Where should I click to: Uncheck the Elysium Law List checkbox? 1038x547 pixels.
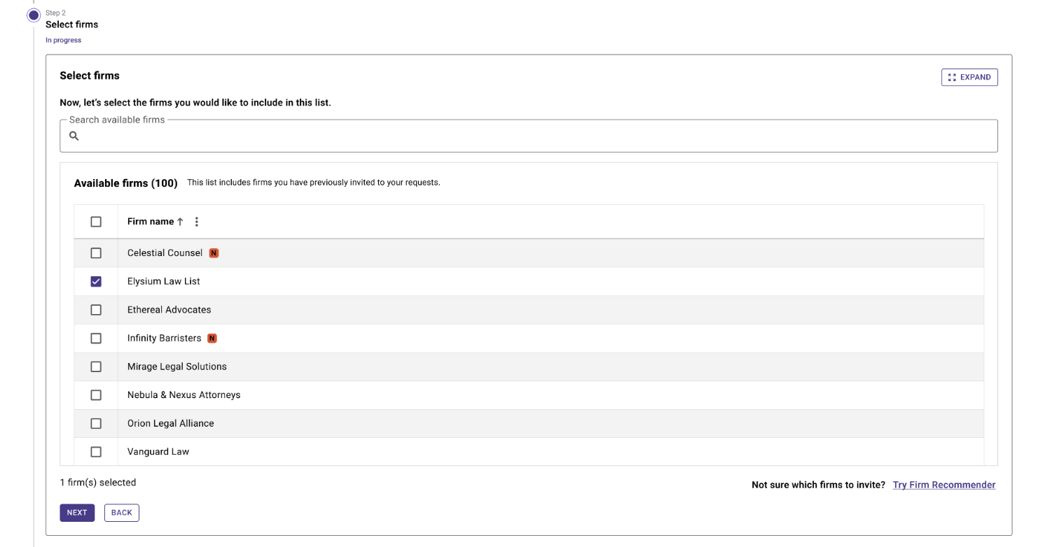tap(96, 281)
